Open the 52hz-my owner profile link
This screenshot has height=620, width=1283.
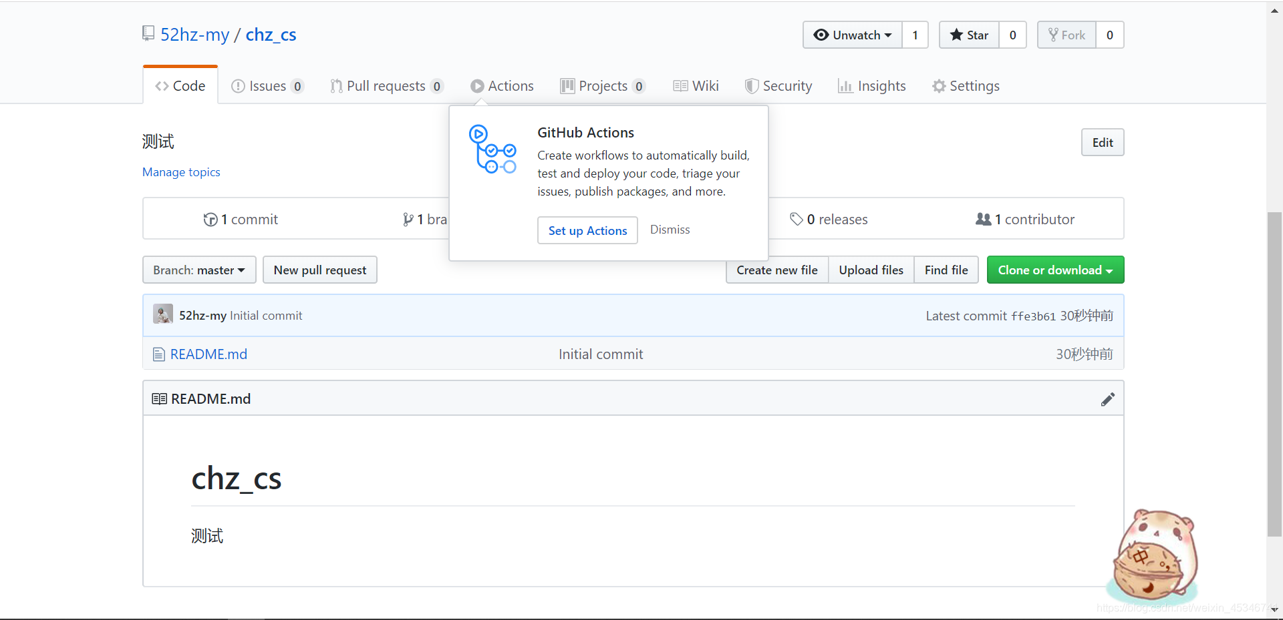point(194,35)
